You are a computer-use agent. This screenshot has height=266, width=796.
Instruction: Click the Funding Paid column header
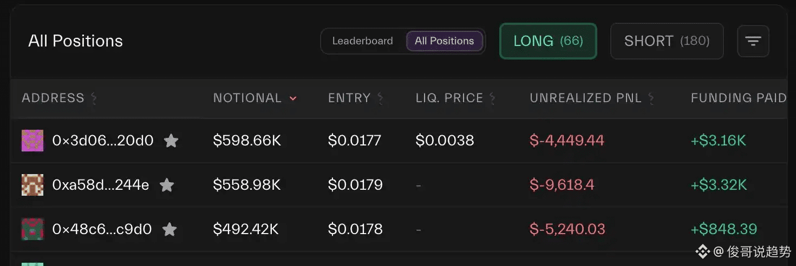point(738,98)
